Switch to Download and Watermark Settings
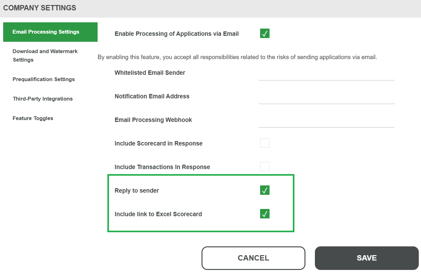Image resolution: width=421 pixels, height=280 pixels. 45,55
